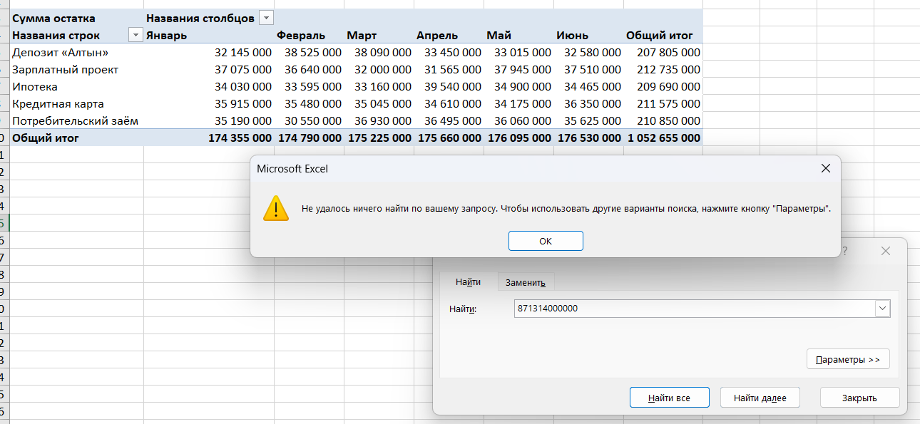Click the January total 174 355 000
Screen dimensions: 920x424
point(209,138)
